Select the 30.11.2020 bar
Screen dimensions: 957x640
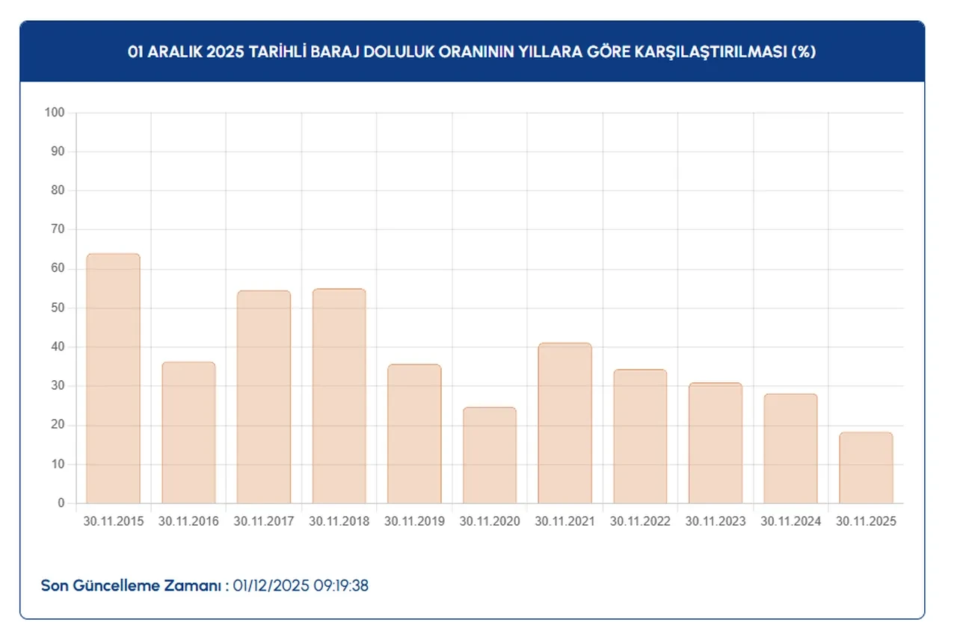[490, 455]
